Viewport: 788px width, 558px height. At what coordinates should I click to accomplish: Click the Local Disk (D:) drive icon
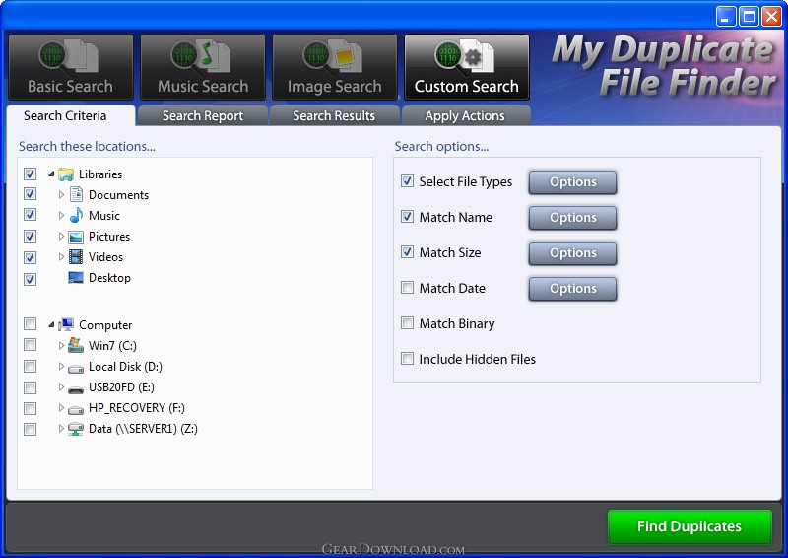76,369
